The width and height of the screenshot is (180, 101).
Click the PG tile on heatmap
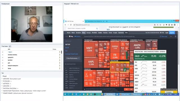click(155, 44)
